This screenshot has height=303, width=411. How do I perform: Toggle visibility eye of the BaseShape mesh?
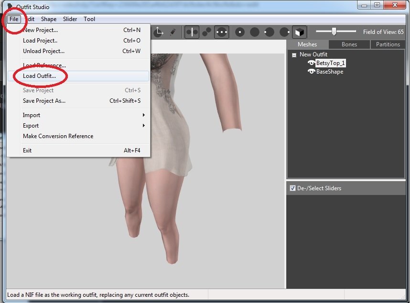(312, 72)
